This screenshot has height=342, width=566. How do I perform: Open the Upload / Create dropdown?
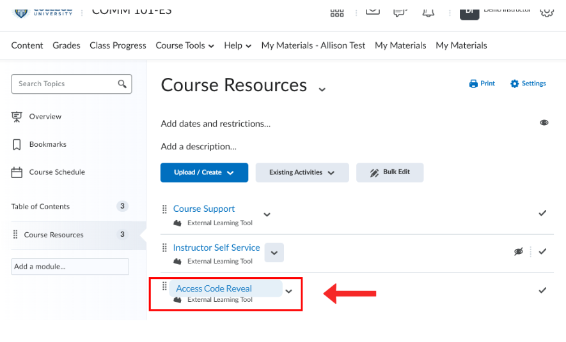[204, 172]
